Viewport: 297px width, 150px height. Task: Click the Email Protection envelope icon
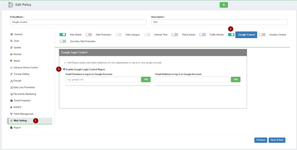tap(12, 101)
